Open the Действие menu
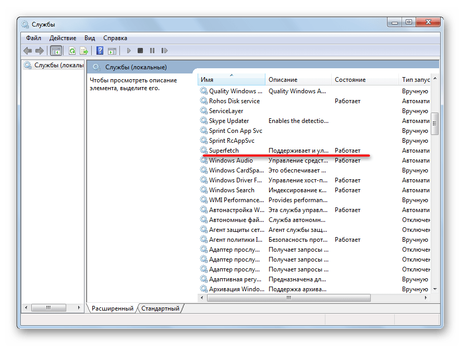The height and width of the screenshot is (346, 461). coord(63,38)
